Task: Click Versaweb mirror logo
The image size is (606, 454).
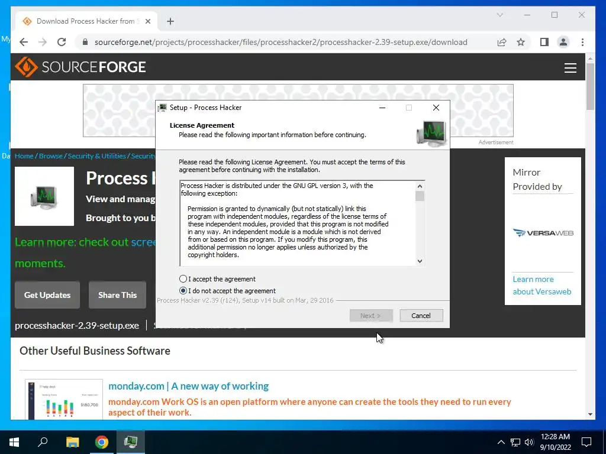Action: point(543,233)
